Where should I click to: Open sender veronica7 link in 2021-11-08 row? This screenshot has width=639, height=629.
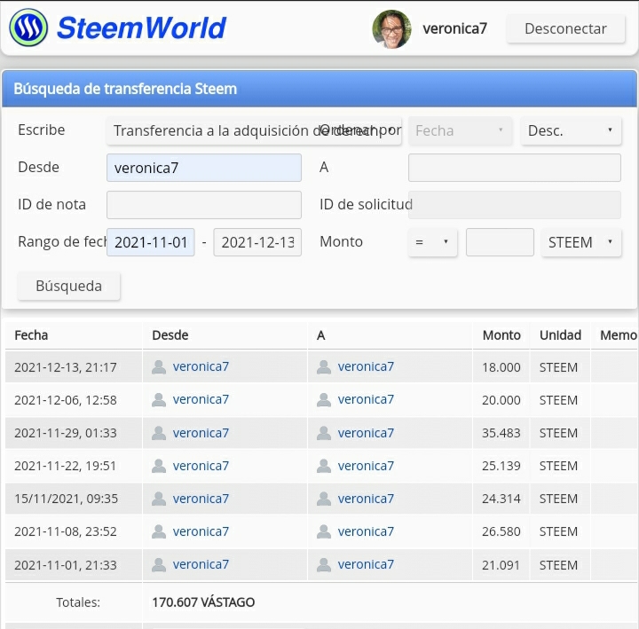point(201,531)
